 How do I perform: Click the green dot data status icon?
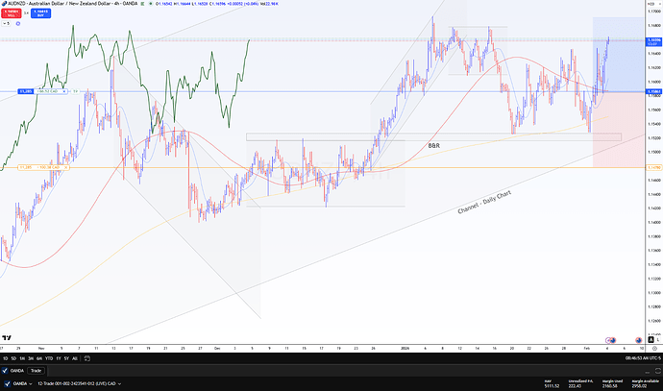(151, 4)
